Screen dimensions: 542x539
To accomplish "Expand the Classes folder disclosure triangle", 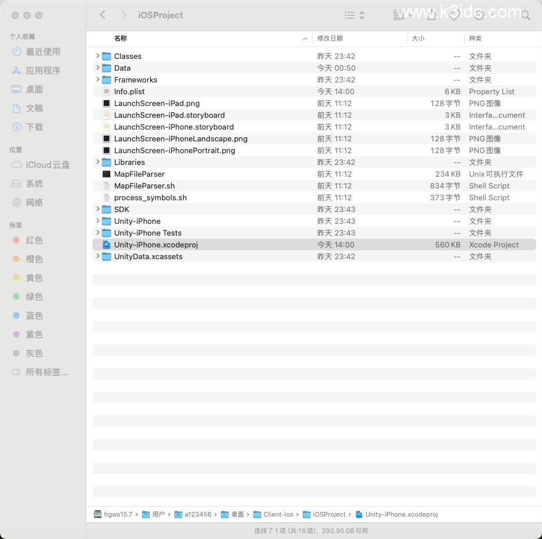I will 97,56.
